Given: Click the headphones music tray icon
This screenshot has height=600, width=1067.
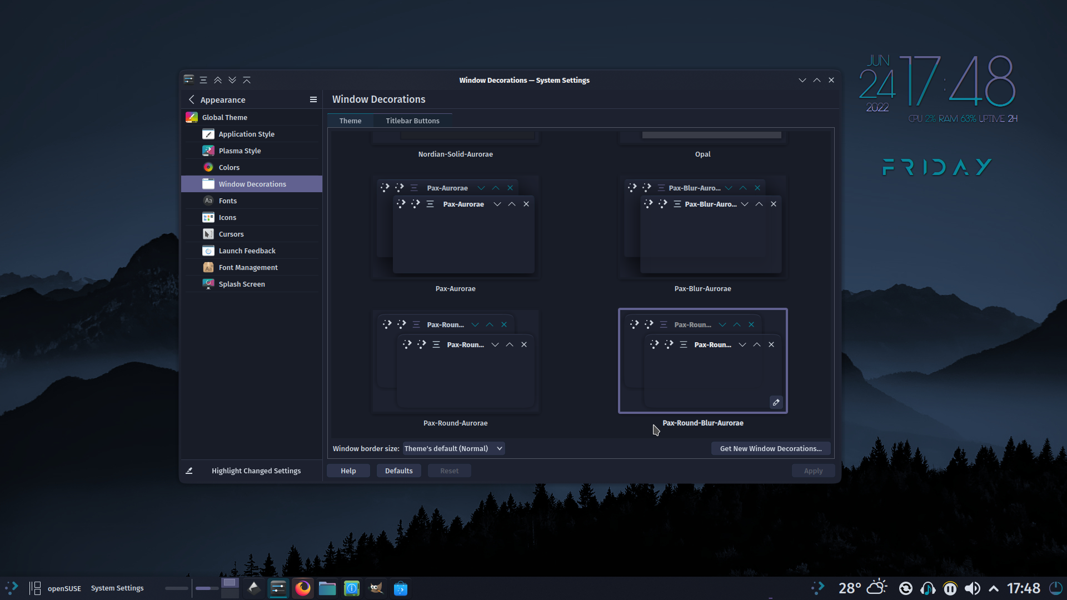Looking at the screenshot, I should point(928,588).
